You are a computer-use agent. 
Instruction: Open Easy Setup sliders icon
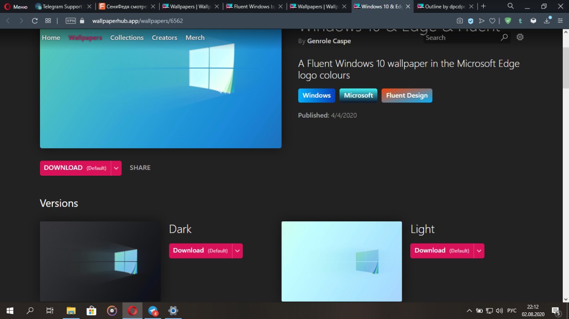[x=561, y=21]
